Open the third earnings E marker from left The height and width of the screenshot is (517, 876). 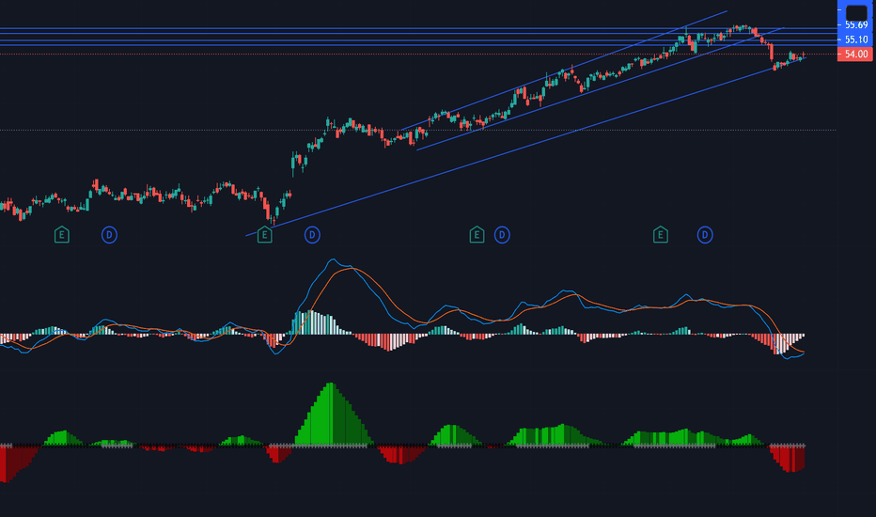(477, 235)
